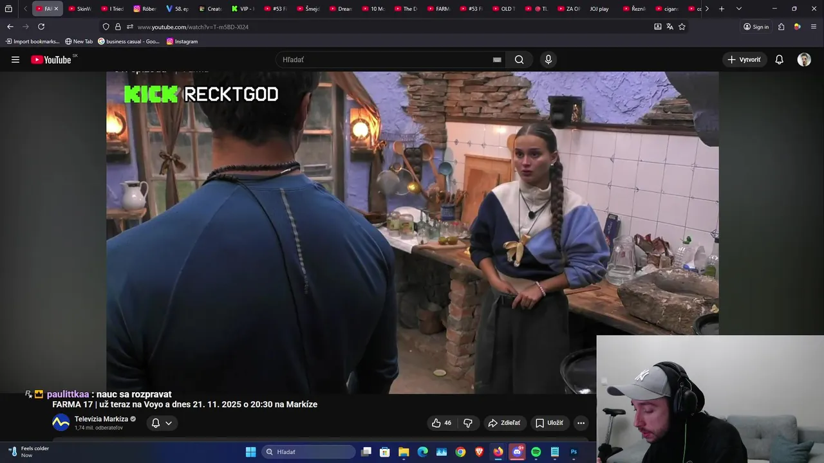The height and width of the screenshot is (463, 824).
Task: Launch Microsoft Store from taskbar
Action: point(385,452)
